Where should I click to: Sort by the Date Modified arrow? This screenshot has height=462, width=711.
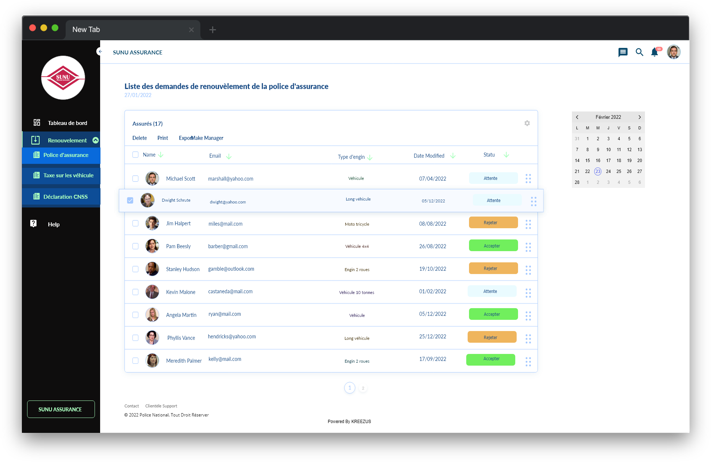coord(453,156)
